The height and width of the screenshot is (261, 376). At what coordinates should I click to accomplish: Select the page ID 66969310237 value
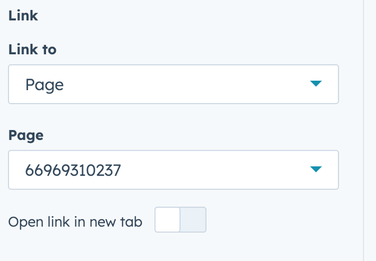[73, 169]
